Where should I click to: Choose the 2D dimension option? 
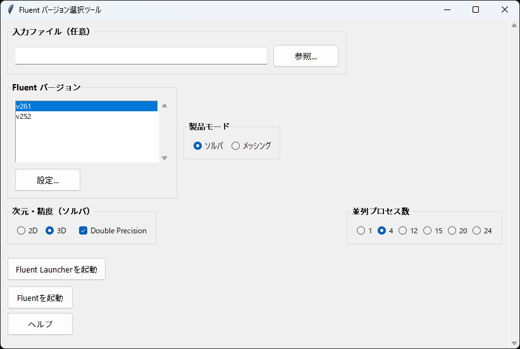pyautogui.click(x=27, y=231)
